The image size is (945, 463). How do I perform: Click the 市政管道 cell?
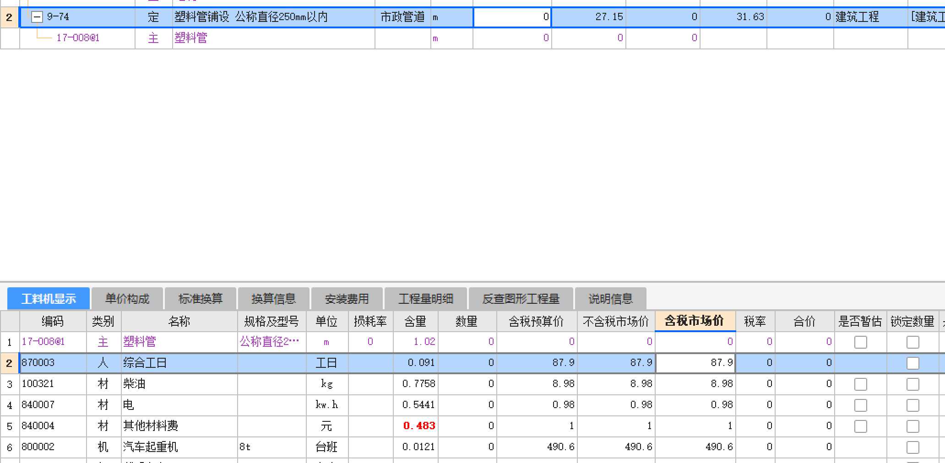(403, 17)
